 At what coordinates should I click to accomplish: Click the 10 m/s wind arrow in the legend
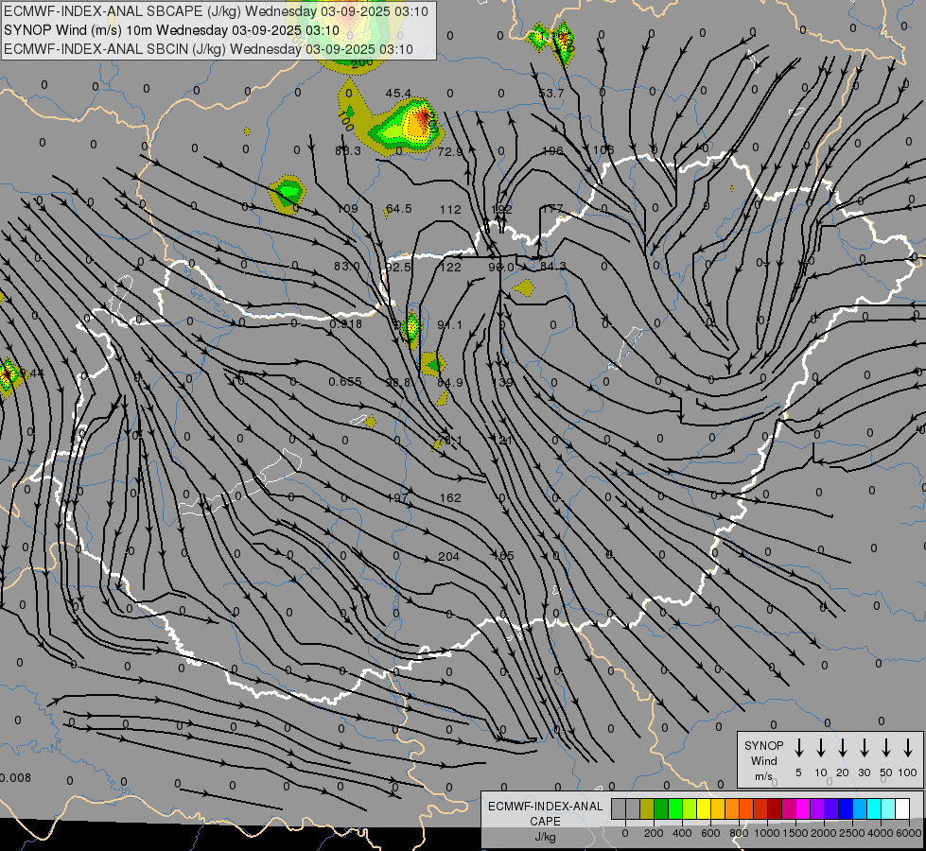point(820,748)
